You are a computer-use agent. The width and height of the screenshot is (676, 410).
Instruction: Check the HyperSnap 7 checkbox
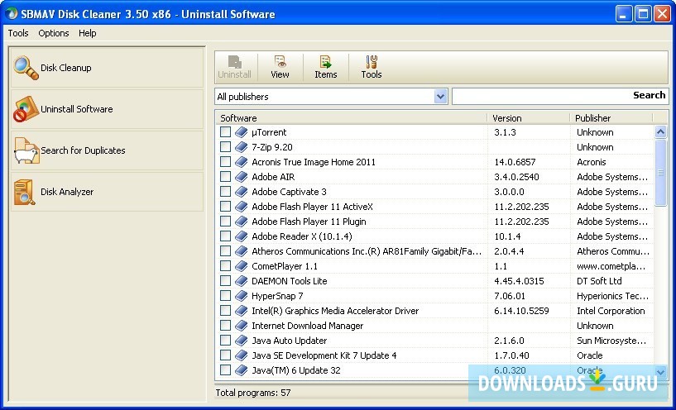tap(226, 296)
